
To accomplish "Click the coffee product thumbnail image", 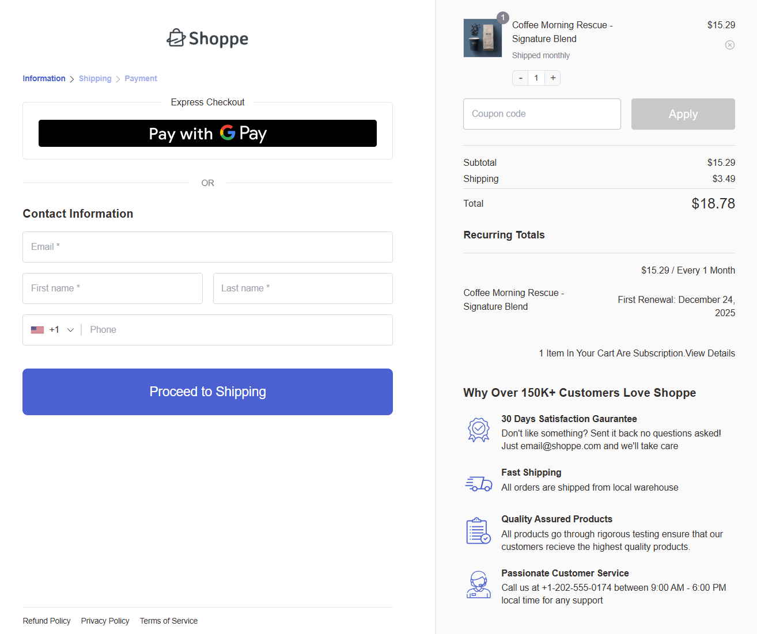I will click(x=483, y=38).
